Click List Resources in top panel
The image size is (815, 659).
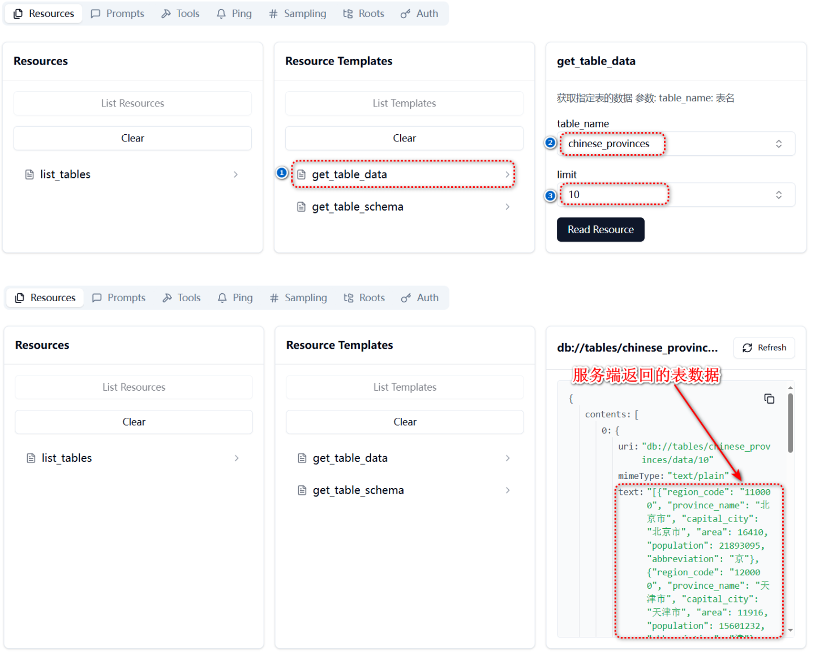click(132, 104)
